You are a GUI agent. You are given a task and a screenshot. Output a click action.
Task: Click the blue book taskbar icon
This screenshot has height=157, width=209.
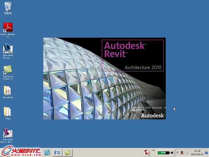47,152
